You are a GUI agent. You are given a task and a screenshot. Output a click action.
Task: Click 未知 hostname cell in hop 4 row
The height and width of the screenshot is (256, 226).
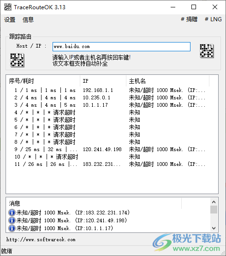point(134,112)
